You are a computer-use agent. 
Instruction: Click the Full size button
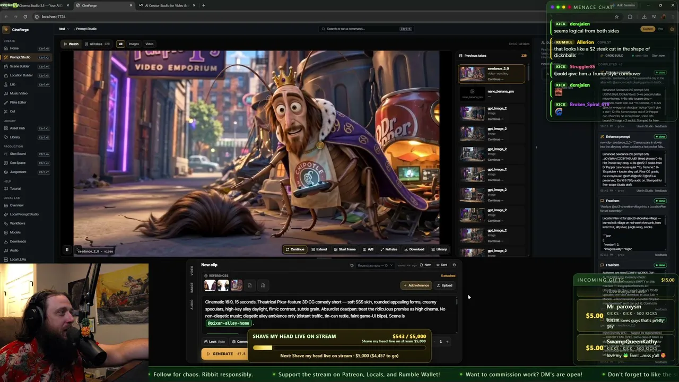(x=389, y=249)
